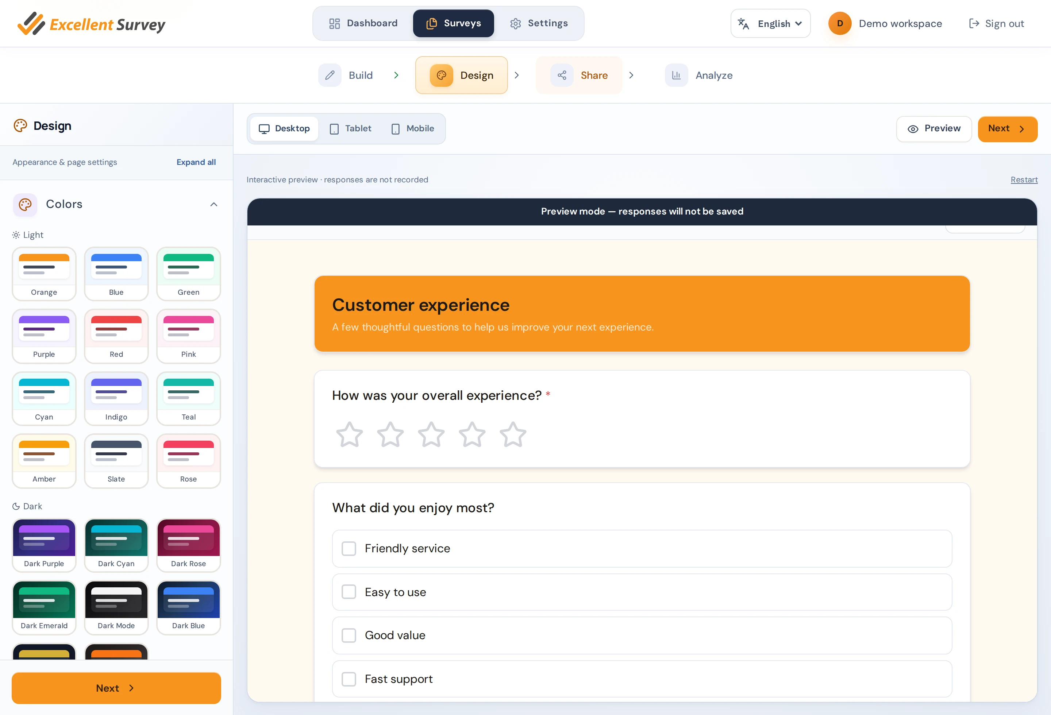Click the sign out arrow icon

tap(974, 23)
